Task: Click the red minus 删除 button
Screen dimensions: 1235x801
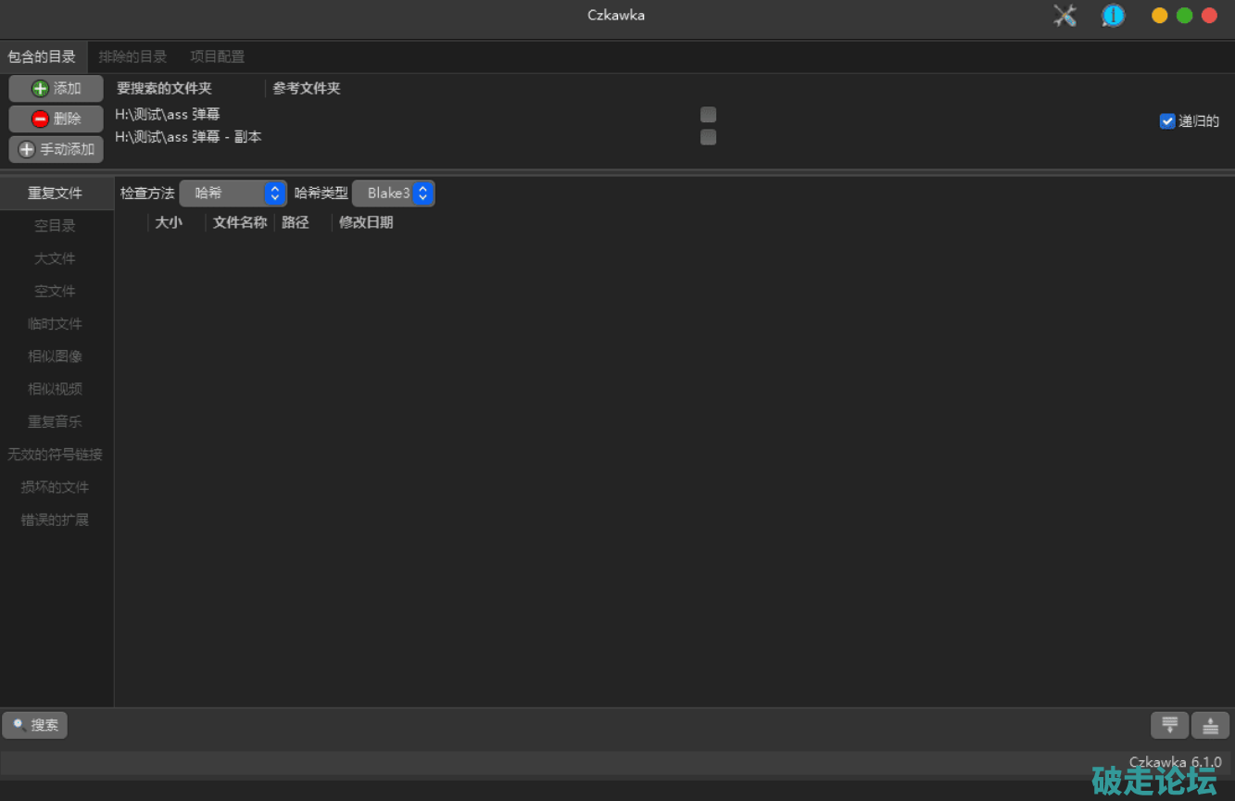Action: 57,119
